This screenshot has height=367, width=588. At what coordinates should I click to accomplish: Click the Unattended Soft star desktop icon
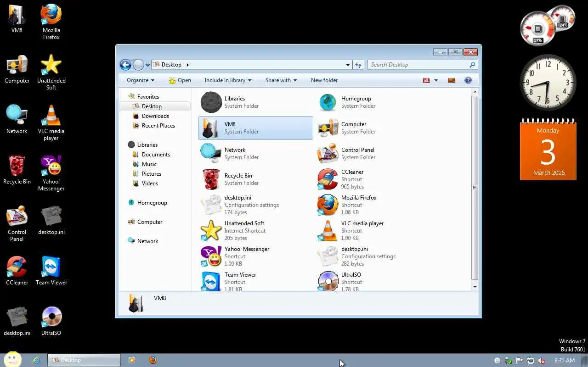tap(51, 72)
